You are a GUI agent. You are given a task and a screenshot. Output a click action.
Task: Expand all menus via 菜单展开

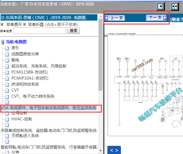(x=14, y=25)
